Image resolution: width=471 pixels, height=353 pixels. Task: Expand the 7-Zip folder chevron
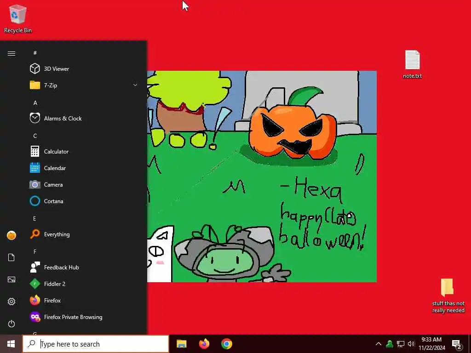(135, 85)
